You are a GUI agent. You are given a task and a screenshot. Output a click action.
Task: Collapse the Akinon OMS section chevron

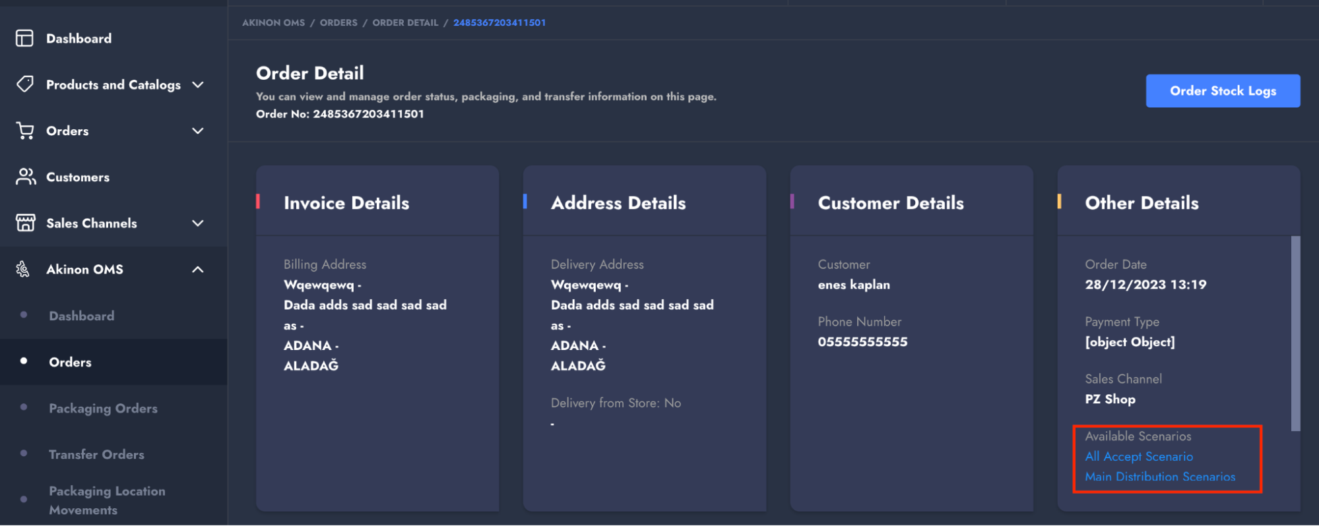click(197, 270)
